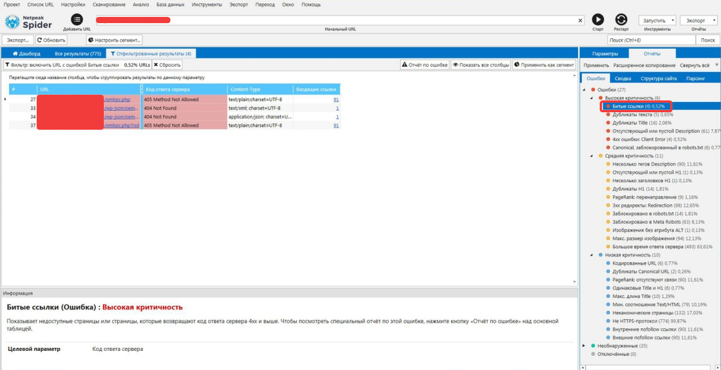This screenshot has width=721, height=370.
Task: Click Расширенное копирование
Action: tap(644, 65)
